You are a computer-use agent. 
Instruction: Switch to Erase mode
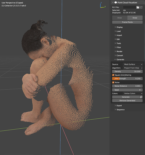tap(135, 18)
